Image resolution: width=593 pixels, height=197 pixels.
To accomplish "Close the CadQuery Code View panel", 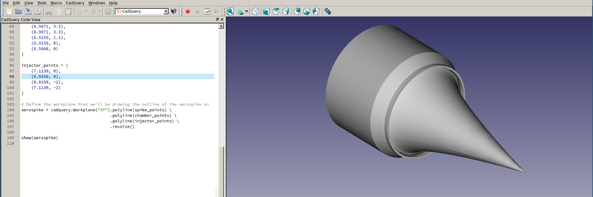I will 222,19.
